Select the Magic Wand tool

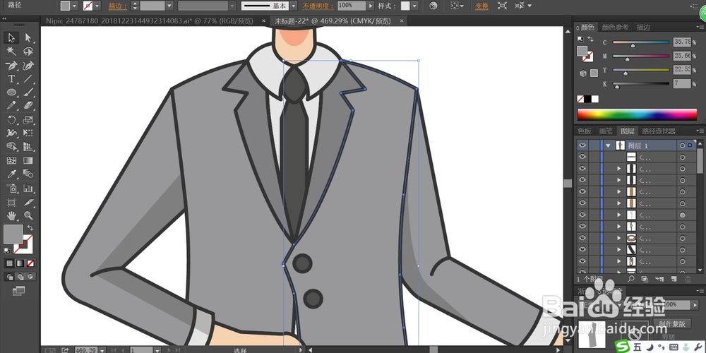point(11,52)
